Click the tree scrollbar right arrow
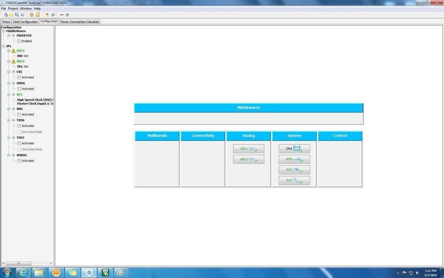Viewport: 444px width, 278px height. (51, 264)
